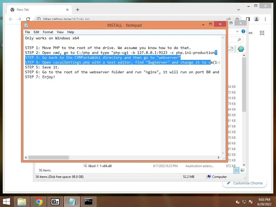Open the Chrome profile avatar

[x=257, y=19]
